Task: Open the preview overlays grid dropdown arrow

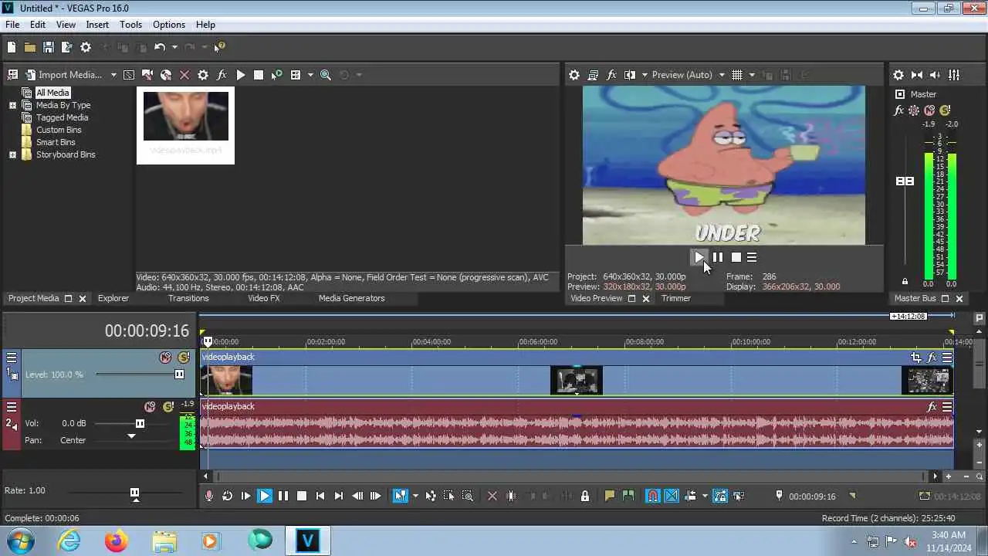Action: click(x=752, y=75)
